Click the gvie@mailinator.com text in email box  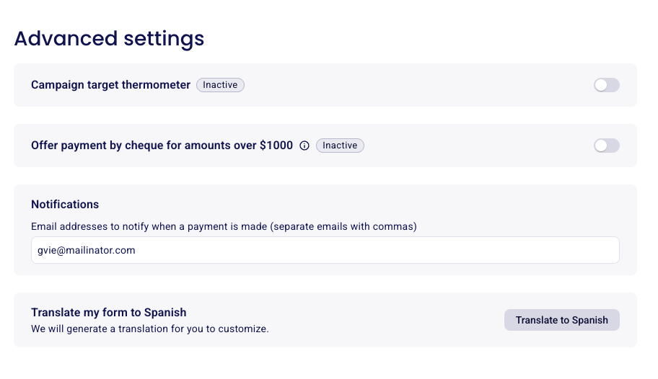pyautogui.click(x=87, y=250)
